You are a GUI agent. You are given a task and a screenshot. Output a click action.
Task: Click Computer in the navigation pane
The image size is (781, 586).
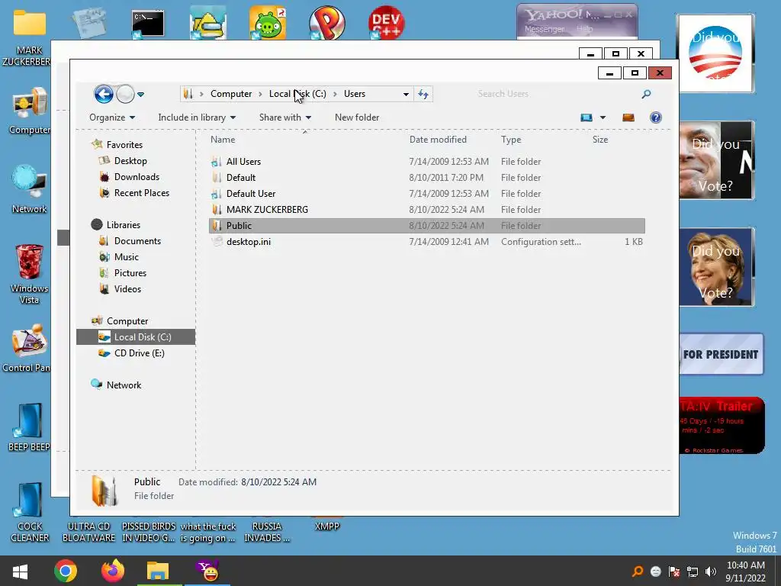click(x=127, y=321)
